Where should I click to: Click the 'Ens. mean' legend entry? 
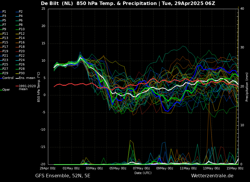click(x=27, y=78)
